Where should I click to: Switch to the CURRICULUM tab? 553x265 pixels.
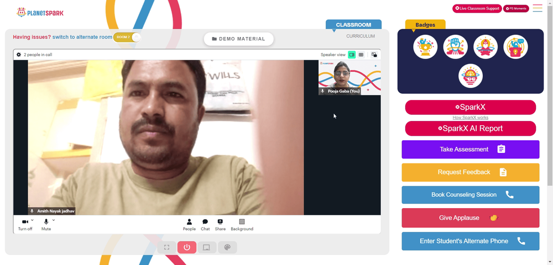tap(361, 36)
